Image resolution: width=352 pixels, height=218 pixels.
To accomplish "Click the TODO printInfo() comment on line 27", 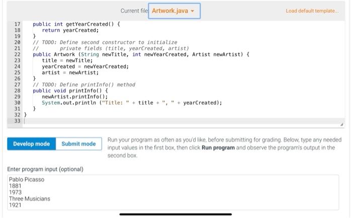I will click(84, 85).
